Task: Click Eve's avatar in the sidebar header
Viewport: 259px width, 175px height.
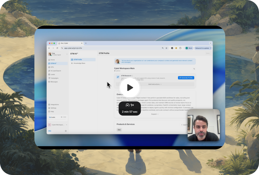Action: 50,54
